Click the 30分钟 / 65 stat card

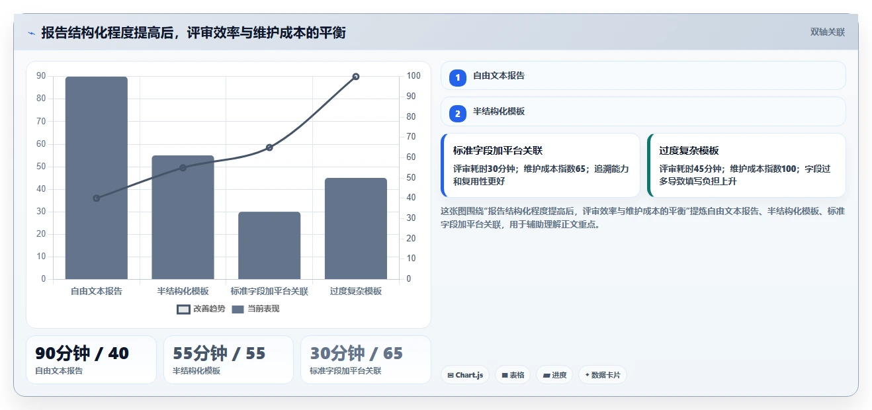(366, 360)
